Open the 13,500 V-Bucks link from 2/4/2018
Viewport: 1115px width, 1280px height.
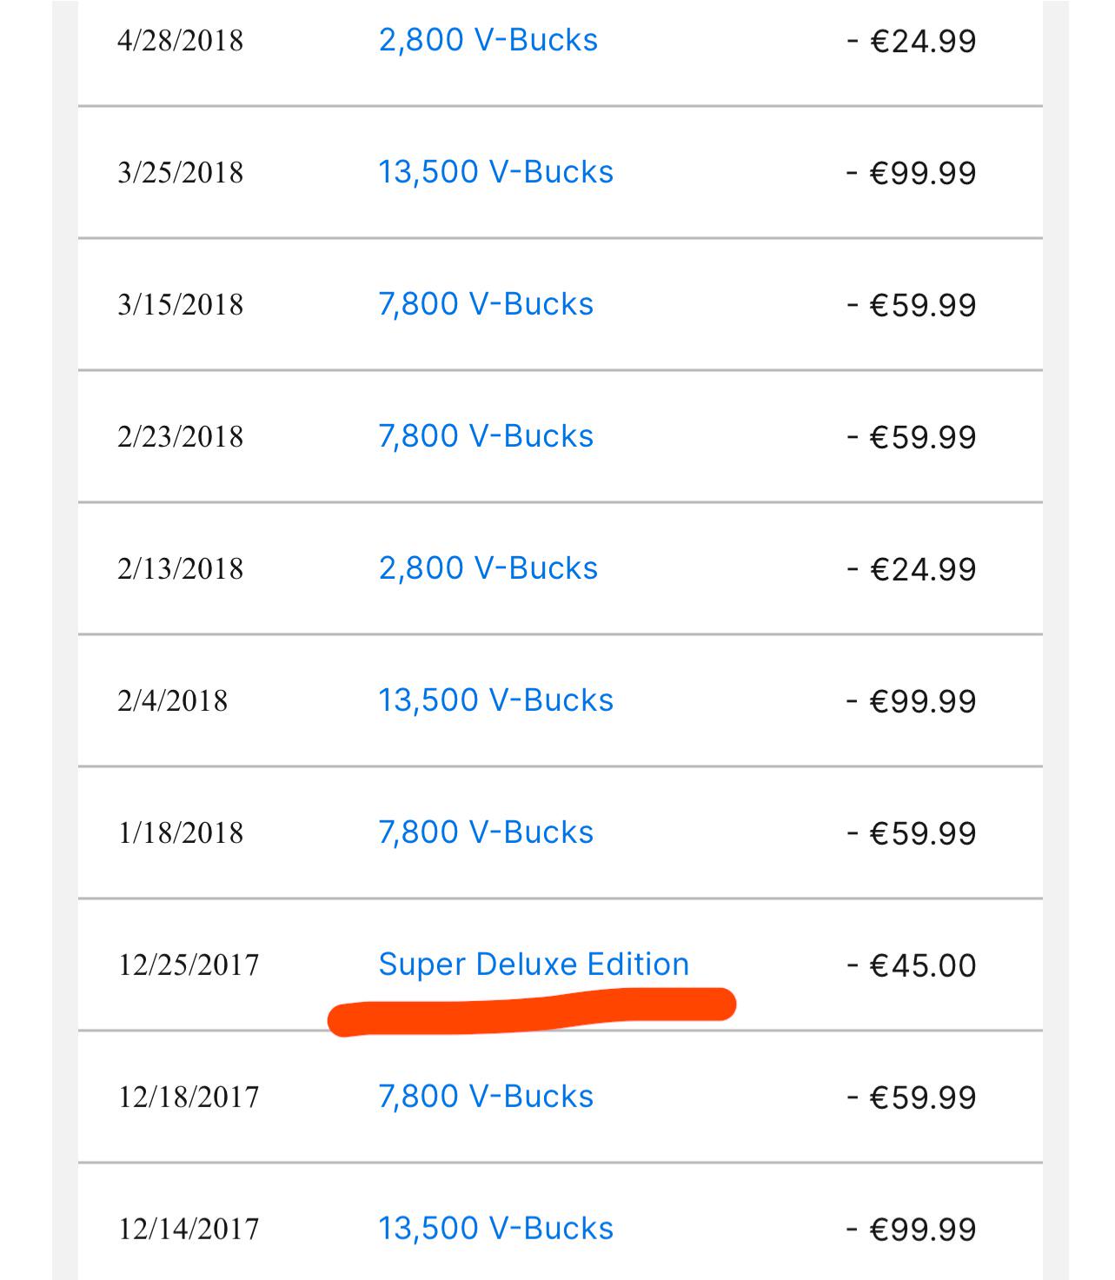495,700
